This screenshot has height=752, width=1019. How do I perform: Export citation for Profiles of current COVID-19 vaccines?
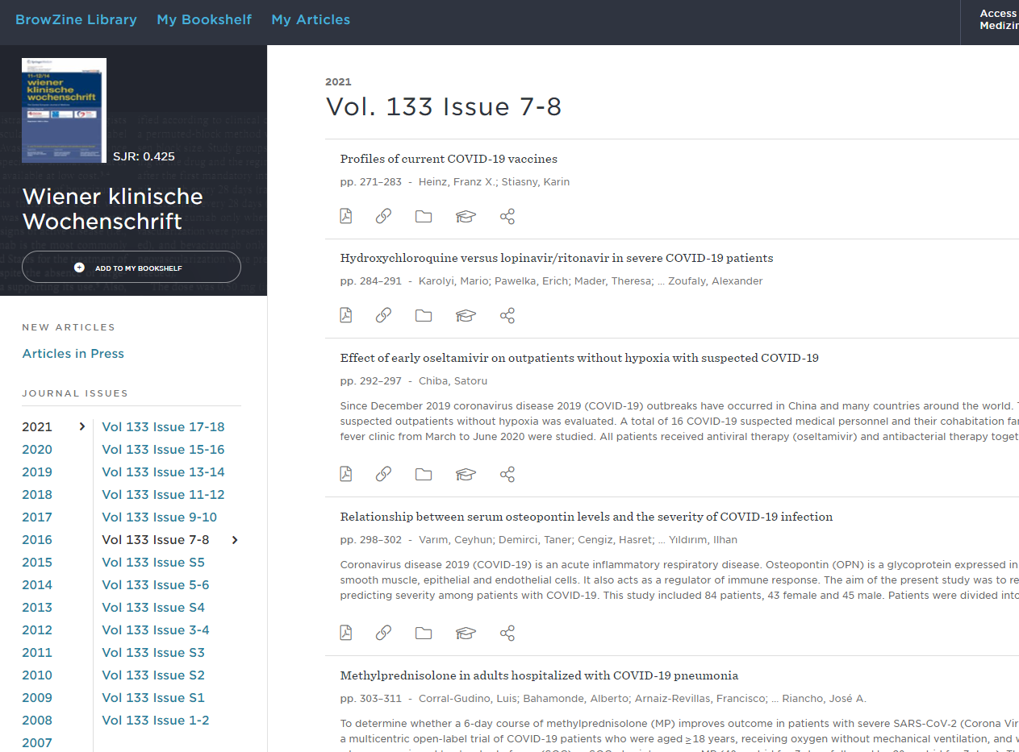coord(466,216)
